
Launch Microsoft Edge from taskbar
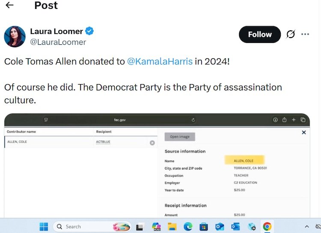(x=188, y=227)
